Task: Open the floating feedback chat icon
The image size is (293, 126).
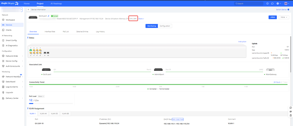Action: click(291, 108)
